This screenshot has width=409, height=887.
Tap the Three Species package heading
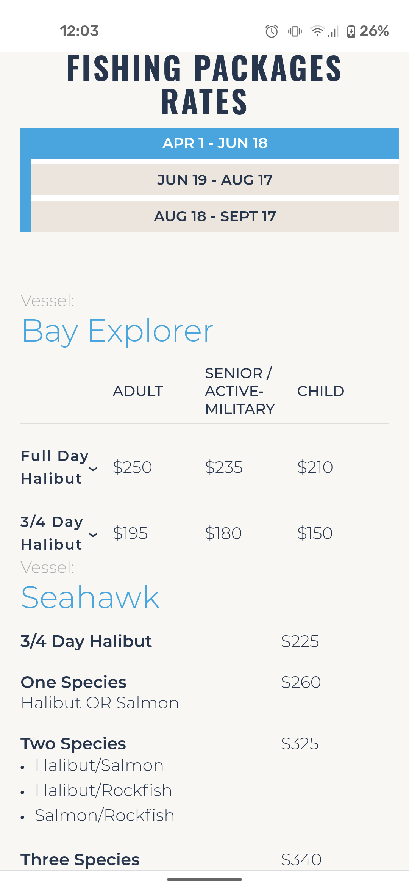pyautogui.click(x=80, y=859)
